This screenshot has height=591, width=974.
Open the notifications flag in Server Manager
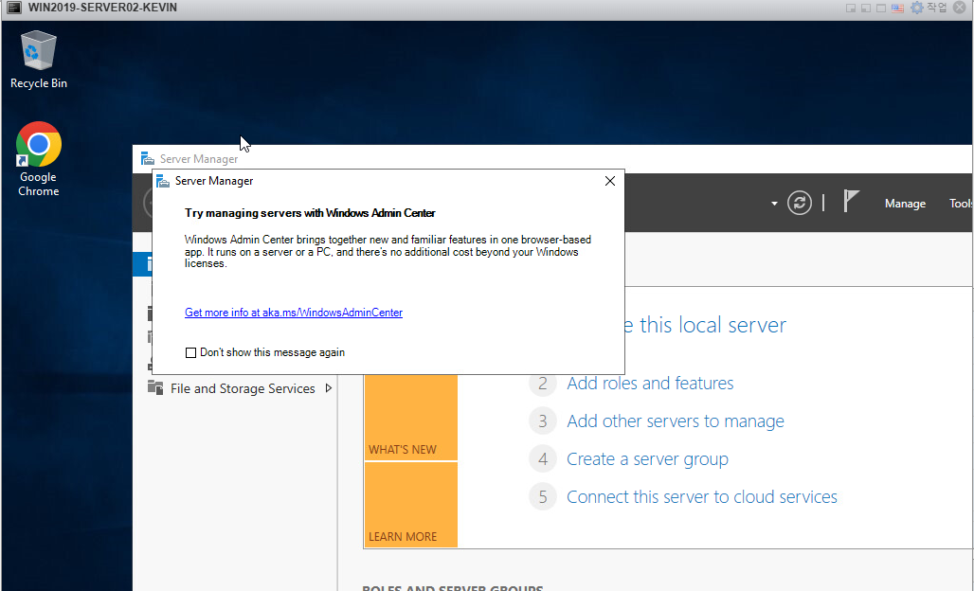pos(851,201)
